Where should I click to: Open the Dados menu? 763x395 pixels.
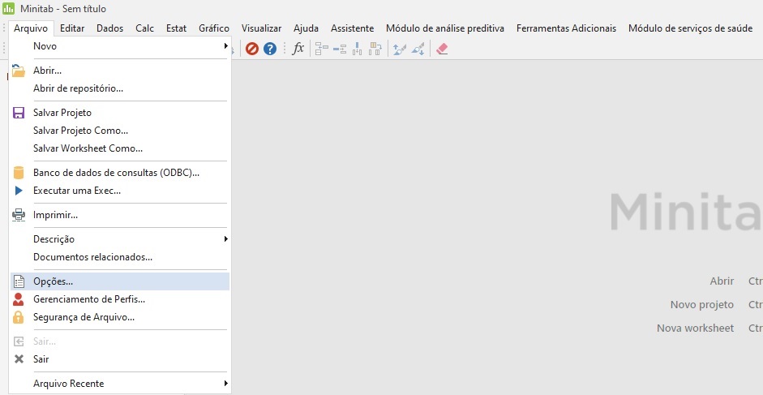click(x=110, y=28)
